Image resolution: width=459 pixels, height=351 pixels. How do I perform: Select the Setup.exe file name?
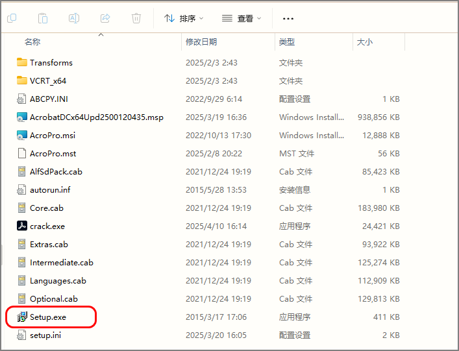48,317
